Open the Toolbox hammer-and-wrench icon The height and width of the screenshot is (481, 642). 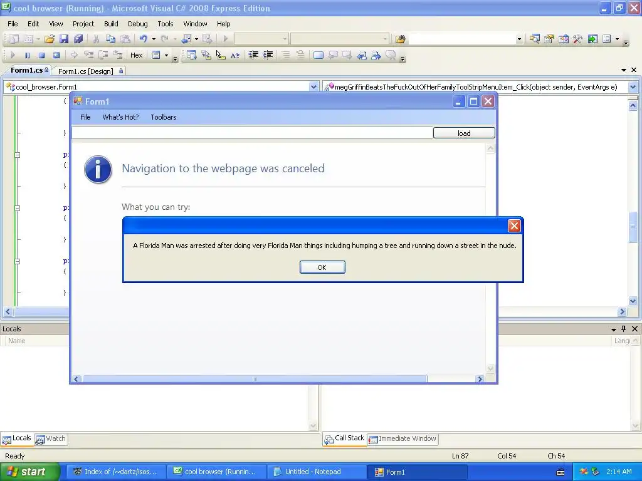(x=577, y=39)
